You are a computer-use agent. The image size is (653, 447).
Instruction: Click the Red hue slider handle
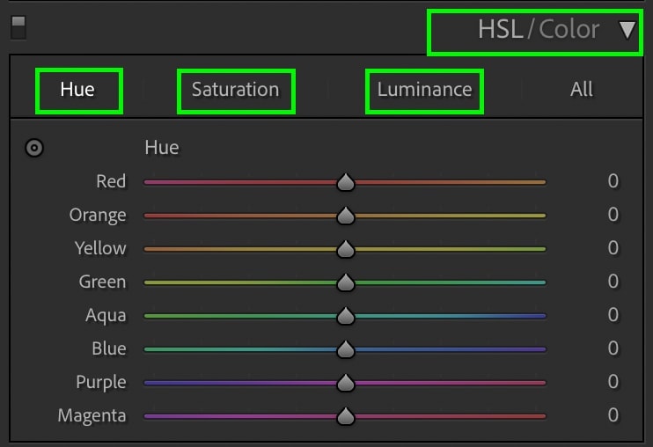point(345,182)
